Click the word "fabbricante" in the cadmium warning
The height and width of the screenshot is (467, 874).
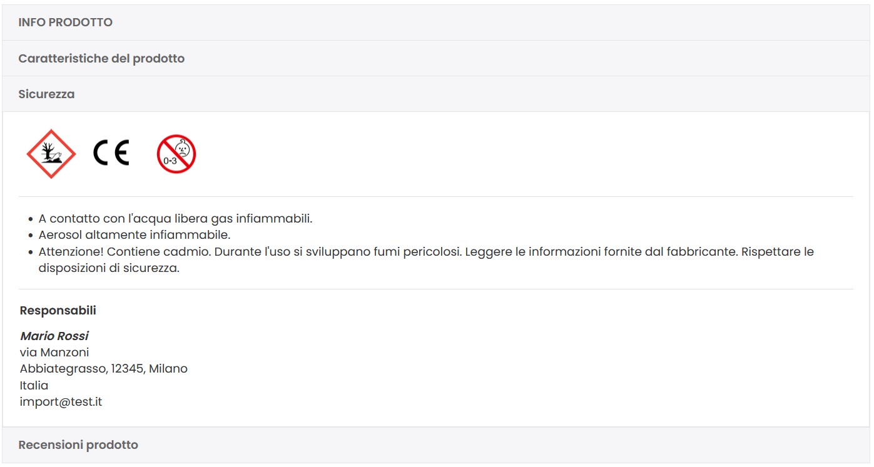[x=700, y=252]
